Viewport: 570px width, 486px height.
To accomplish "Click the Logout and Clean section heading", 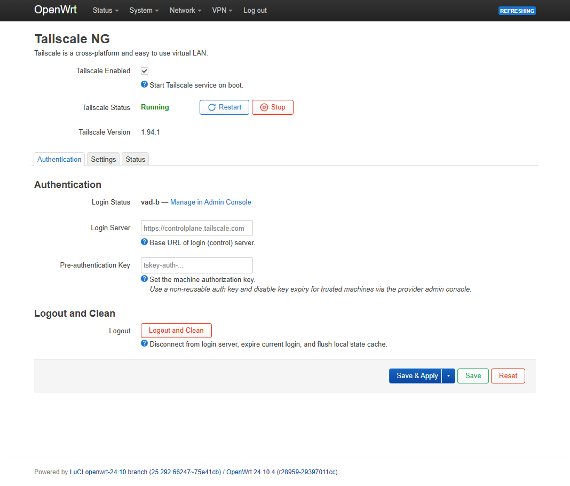I will (75, 313).
